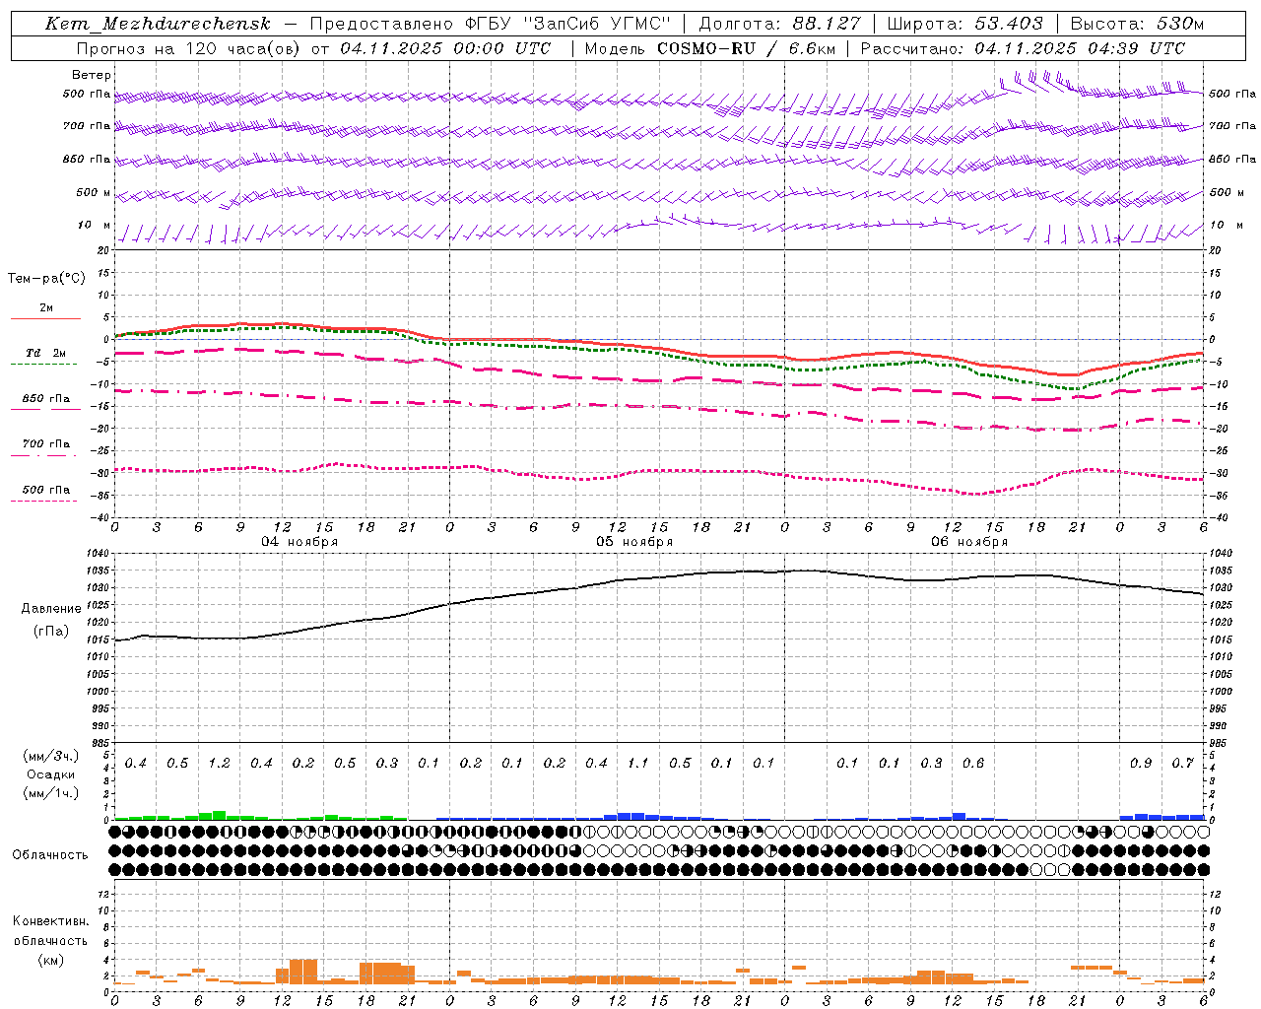This screenshot has height=1009, width=1261.
Task: Click the Широта: 53.403 header value
Action: pyautogui.click(x=964, y=24)
